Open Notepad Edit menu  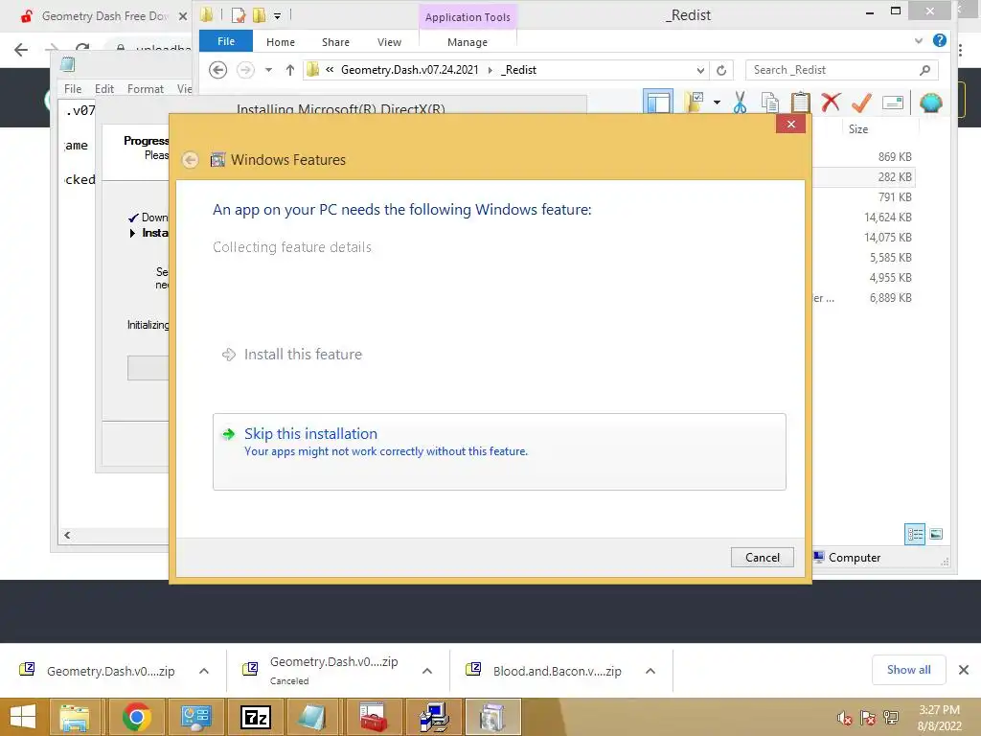click(103, 89)
